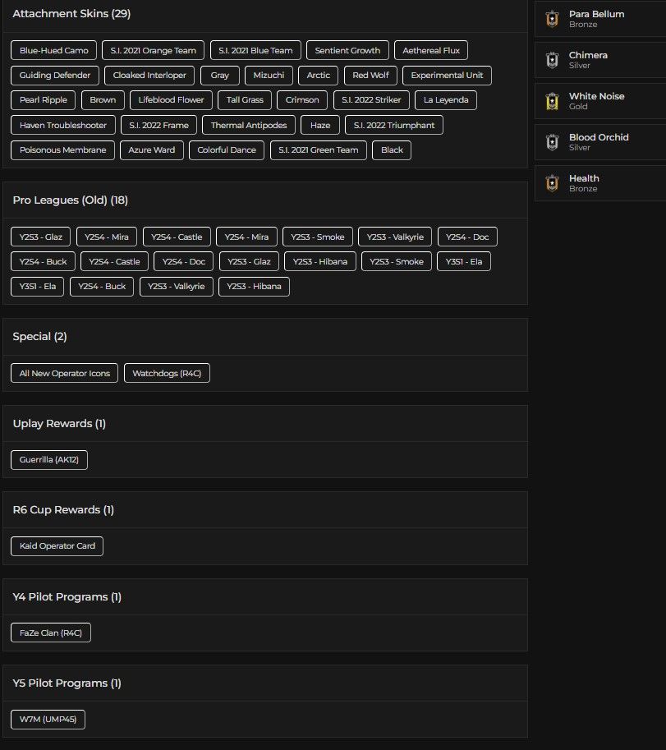Select the Cloaked Interloper tag

point(149,75)
